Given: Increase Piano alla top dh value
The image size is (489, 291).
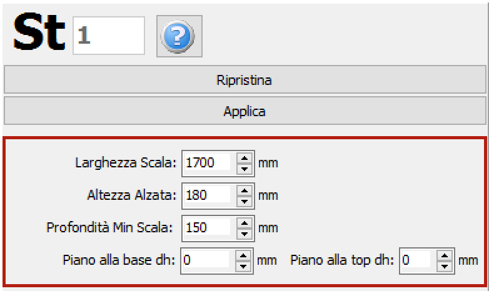Looking at the screenshot, I should (x=445, y=254).
